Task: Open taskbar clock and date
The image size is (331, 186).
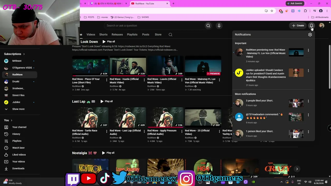Action: click(319, 182)
